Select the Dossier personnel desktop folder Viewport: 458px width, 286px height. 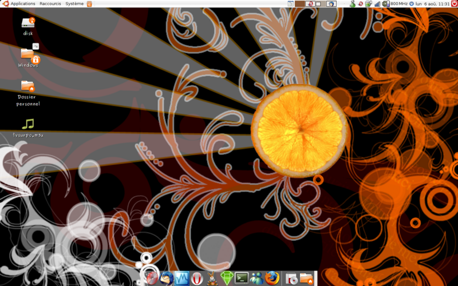27,86
